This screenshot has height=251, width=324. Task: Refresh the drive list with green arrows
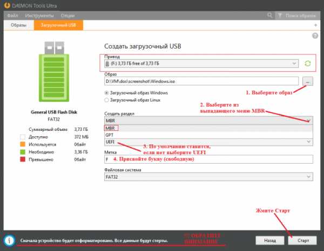[x=308, y=64]
